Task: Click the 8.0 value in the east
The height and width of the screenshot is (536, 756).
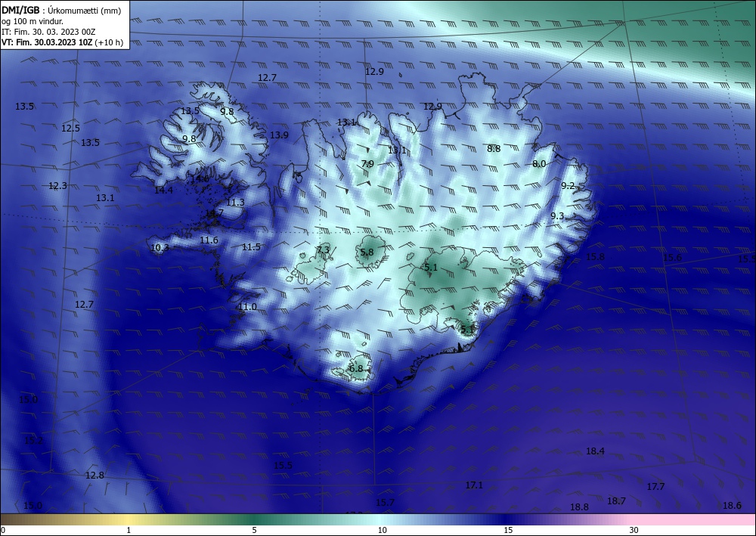Action: click(x=539, y=164)
